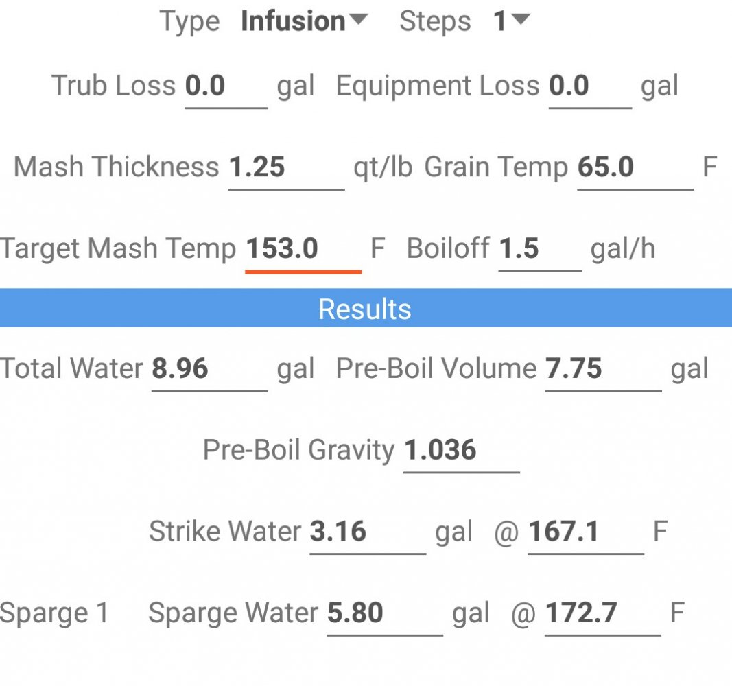This screenshot has width=732, height=686.
Task: Tap the strike temperature 167.1 field
Action: pyautogui.click(x=585, y=532)
